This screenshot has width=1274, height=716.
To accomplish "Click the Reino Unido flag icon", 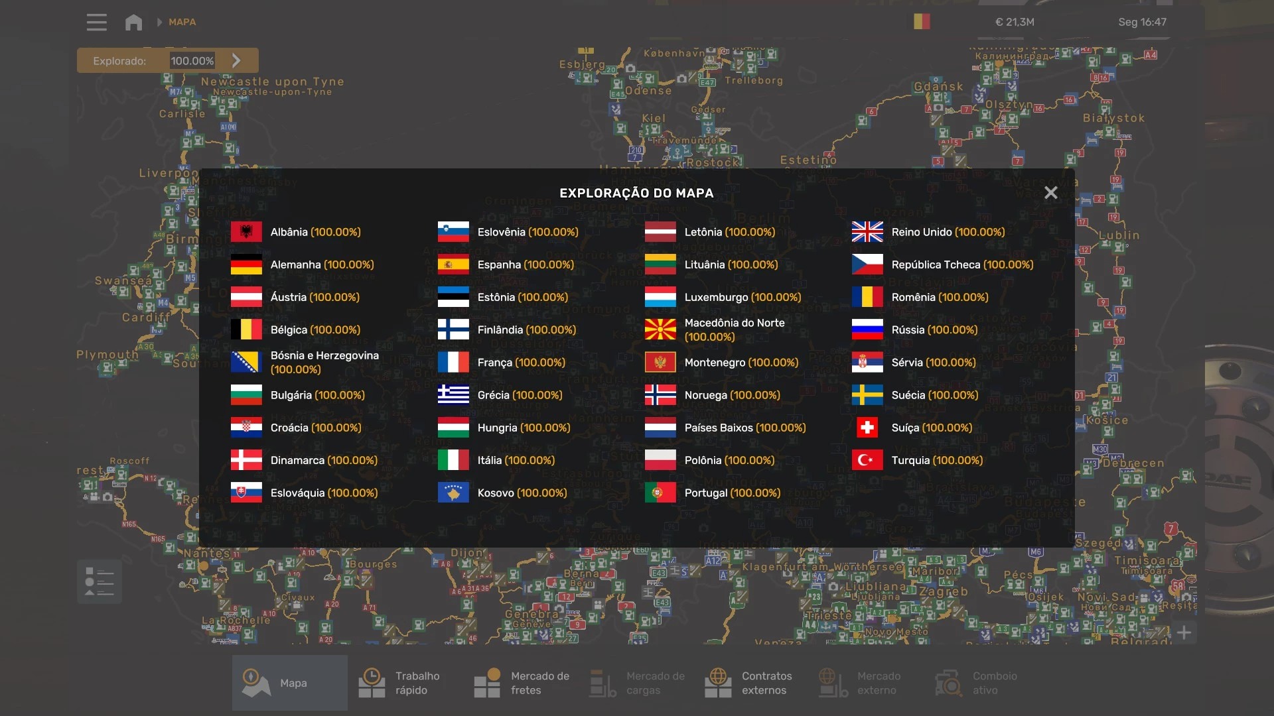I will click(867, 232).
